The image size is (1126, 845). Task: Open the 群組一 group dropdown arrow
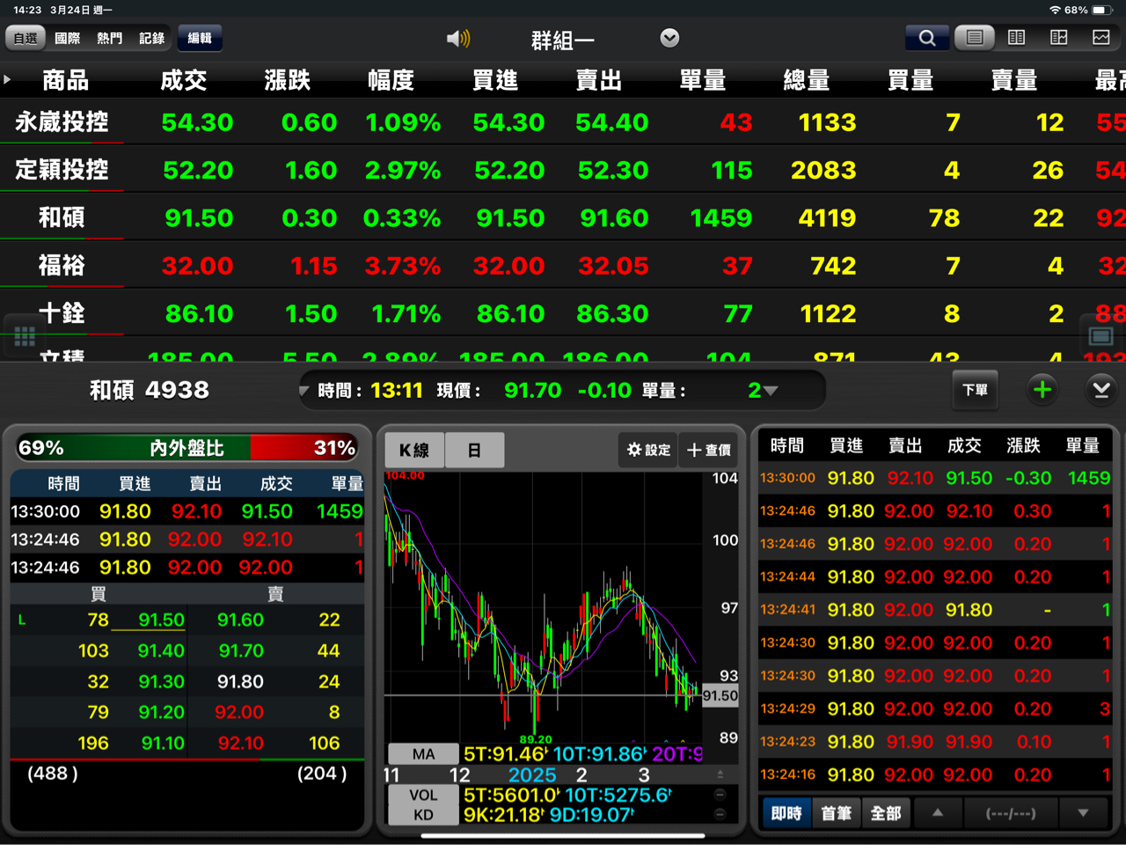pos(669,38)
